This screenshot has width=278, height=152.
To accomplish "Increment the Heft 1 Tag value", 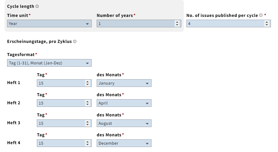I will pyautogui.click(x=87, y=82).
